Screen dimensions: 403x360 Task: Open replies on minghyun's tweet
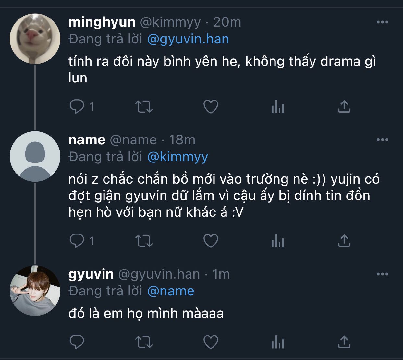[77, 106]
